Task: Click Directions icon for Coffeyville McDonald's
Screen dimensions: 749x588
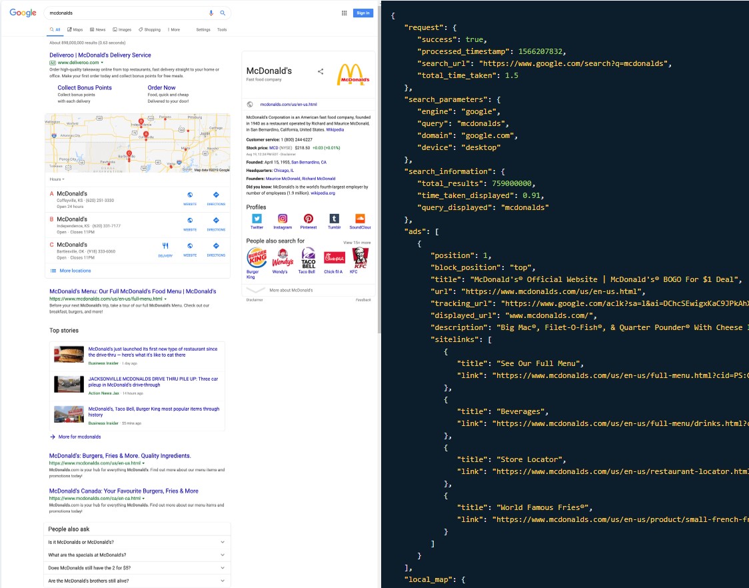Action: (216, 195)
